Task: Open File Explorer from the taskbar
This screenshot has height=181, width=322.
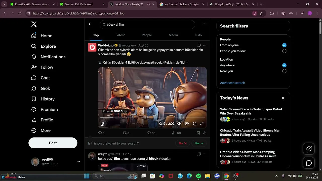Action: [208, 176]
